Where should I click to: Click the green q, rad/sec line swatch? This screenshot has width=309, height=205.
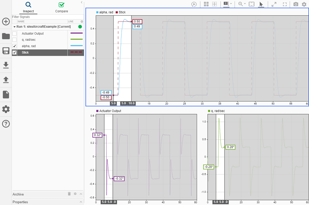pyautogui.click(x=76, y=40)
